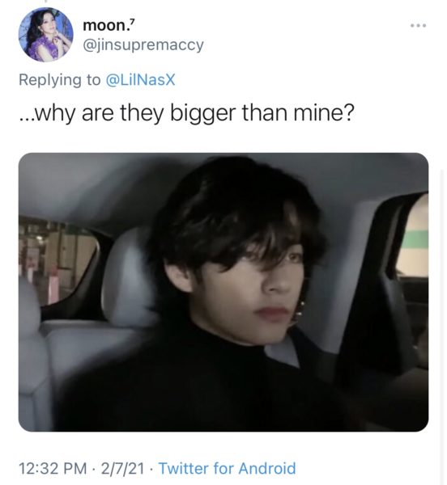Click the 12:32 PM timestamp
The width and height of the screenshot is (447, 485).
(x=53, y=468)
